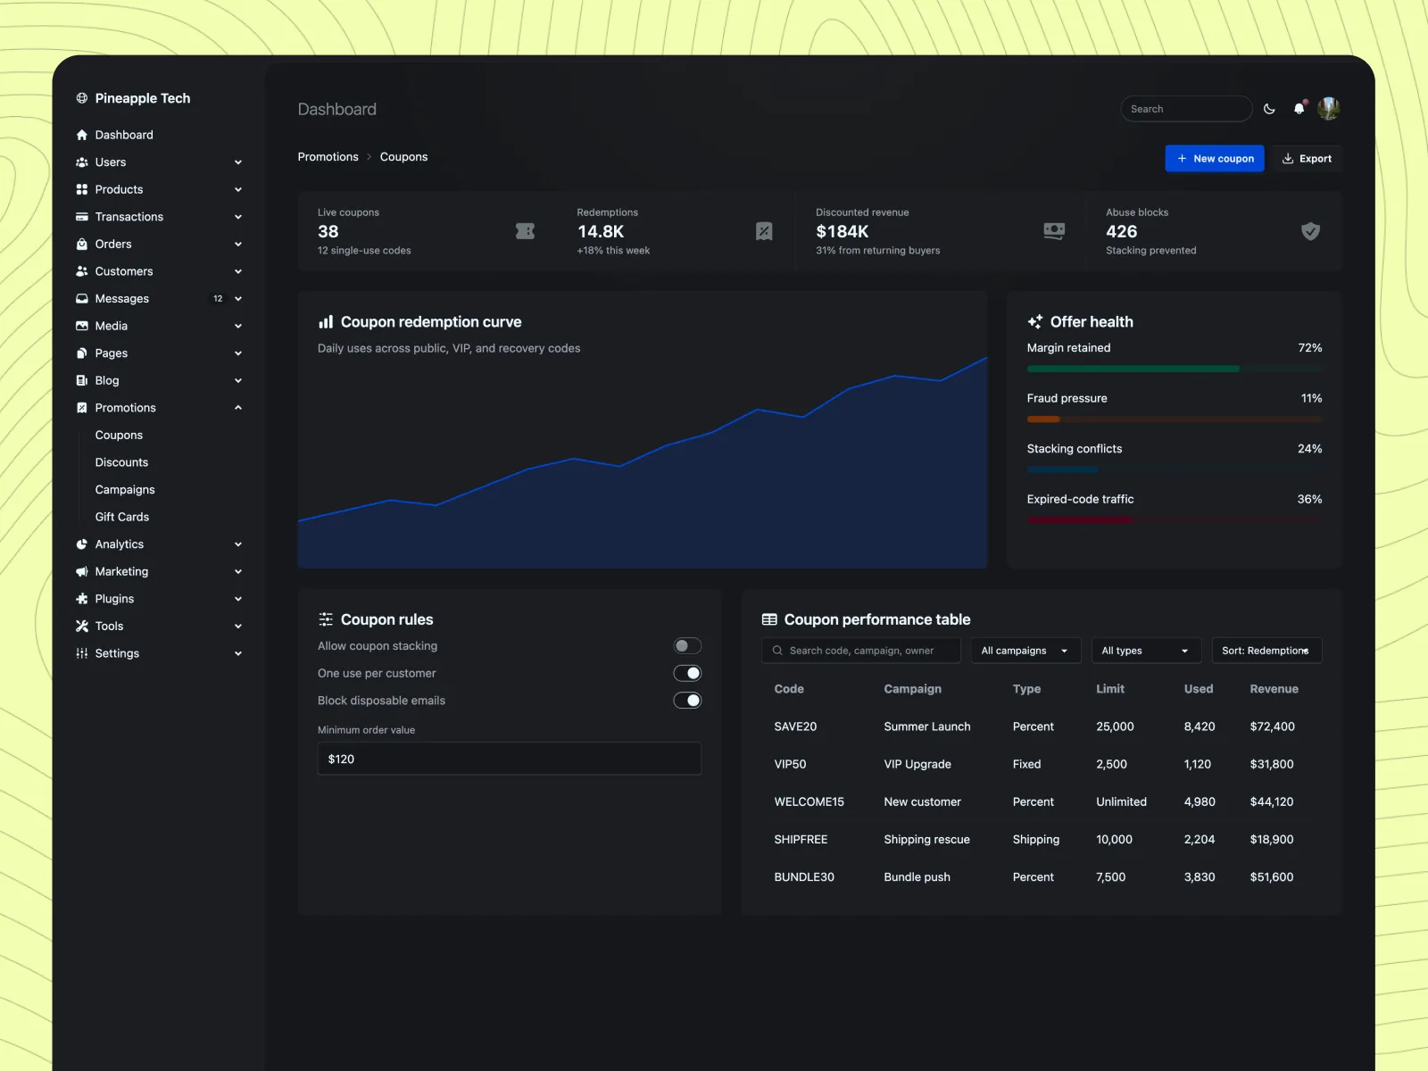Click the Tools wrench icon
The height and width of the screenshot is (1071, 1428).
[82, 626]
